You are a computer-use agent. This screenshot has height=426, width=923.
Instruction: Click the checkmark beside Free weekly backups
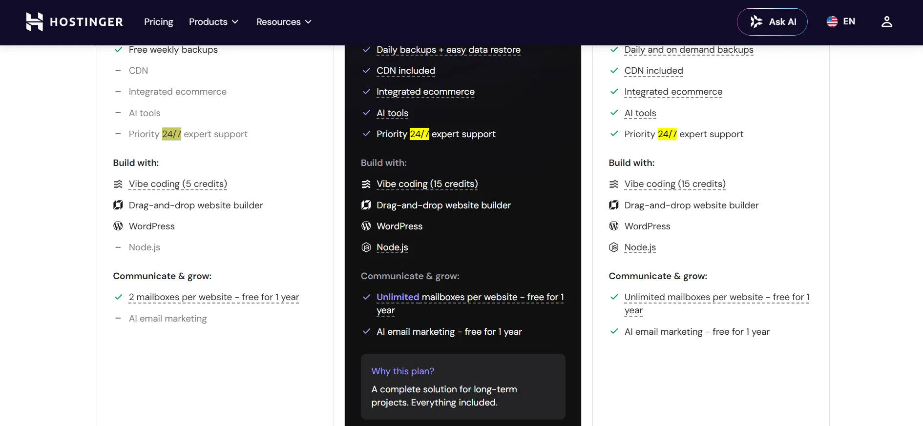[118, 50]
